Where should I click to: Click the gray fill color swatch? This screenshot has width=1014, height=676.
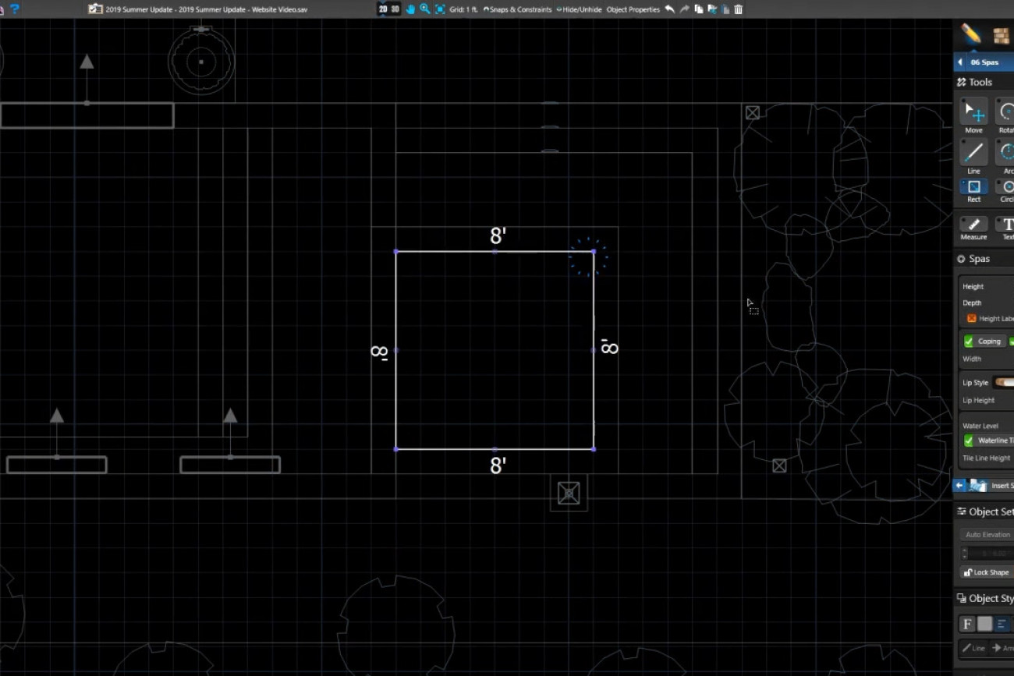click(984, 624)
